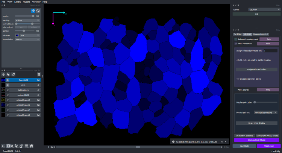Open the blending mode dropdown
The height and width of the screenshot is (153, 282).
coord(28,20)
